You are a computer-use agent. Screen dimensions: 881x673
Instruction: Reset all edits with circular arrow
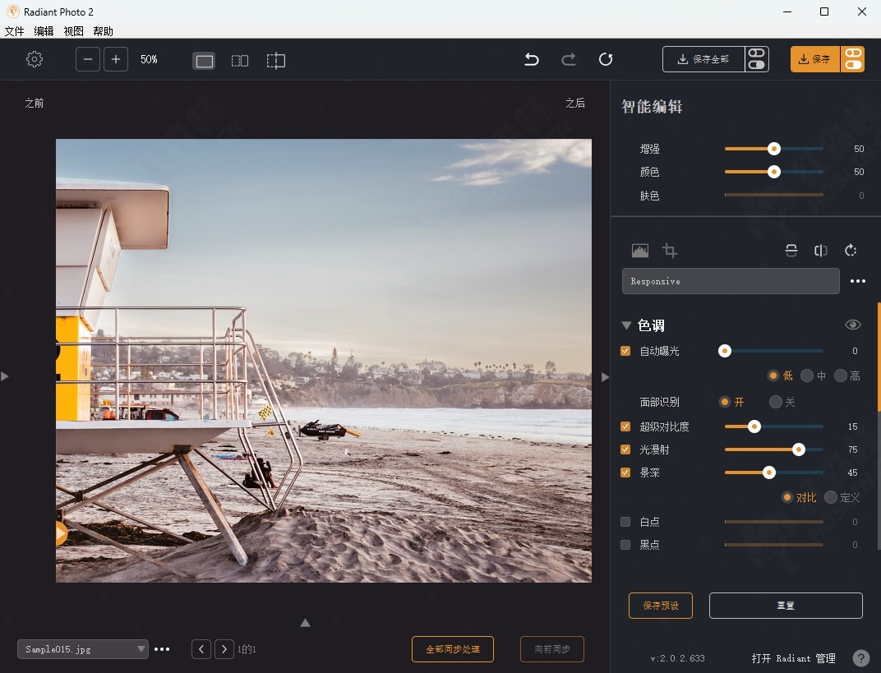606,59
